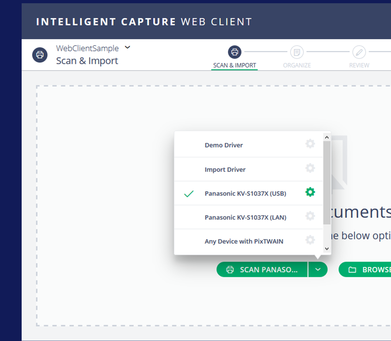Switch to the SCAN & IMPORT tab label
The image size is (391, 341).
coord(235,65)
